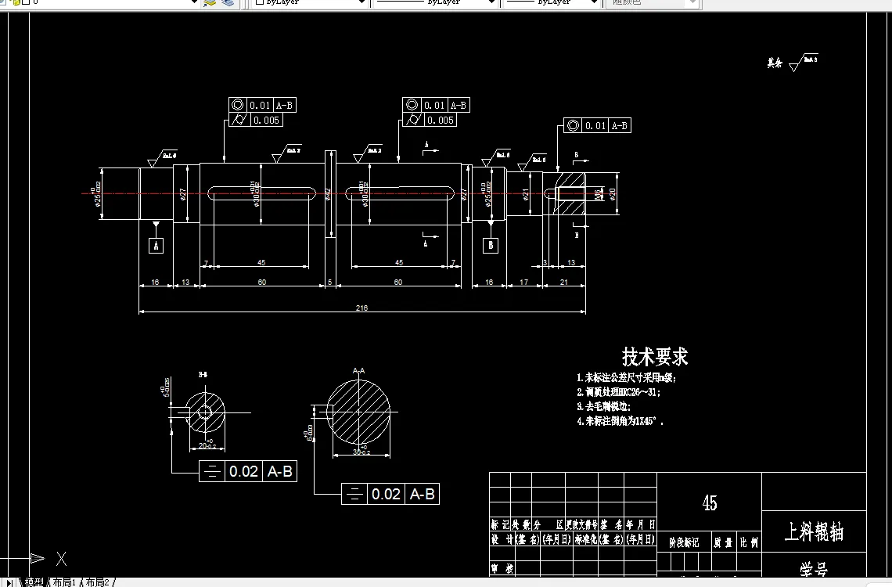Select the datum B box
This screenshot has height=587, width=892.
tap(491, 246)
